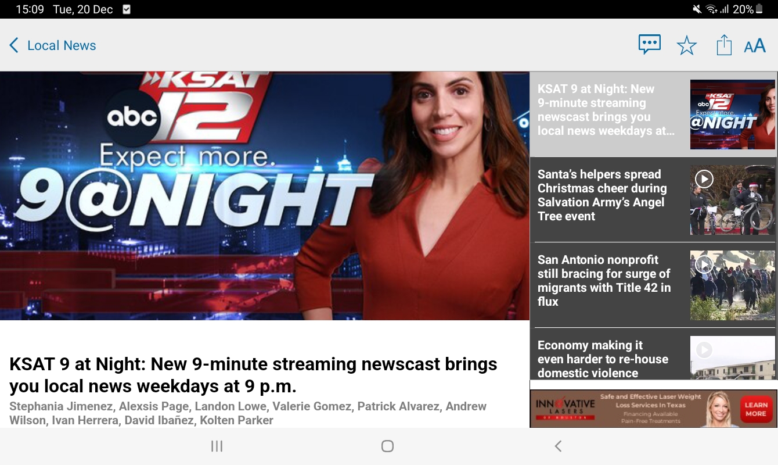
Task: Change text size with AA icon
Action: tap(755, 46)
